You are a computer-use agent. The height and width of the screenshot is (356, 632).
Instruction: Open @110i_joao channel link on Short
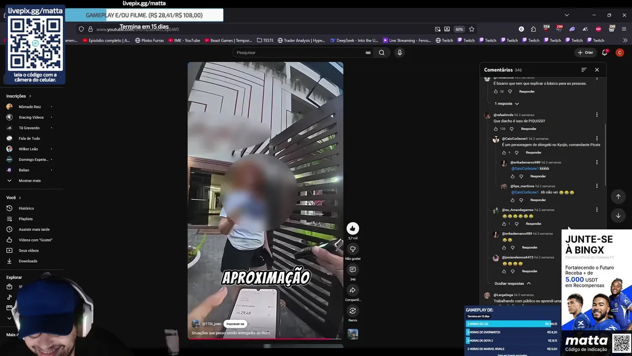(x=211, y=324)
